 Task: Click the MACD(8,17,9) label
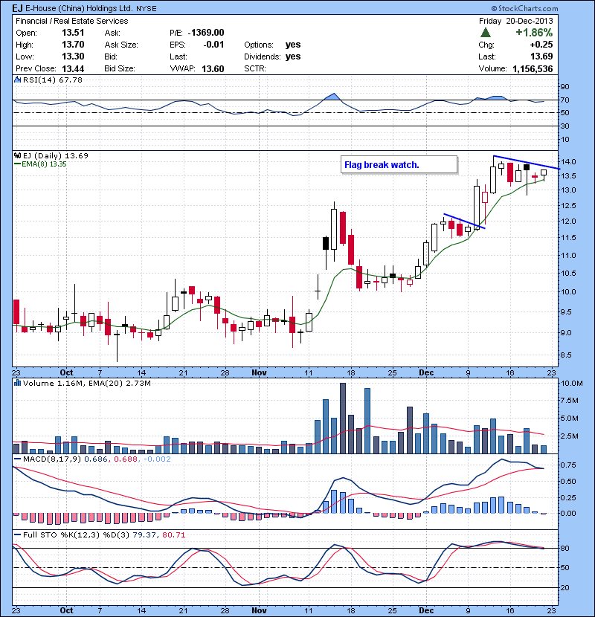point(52,459)
